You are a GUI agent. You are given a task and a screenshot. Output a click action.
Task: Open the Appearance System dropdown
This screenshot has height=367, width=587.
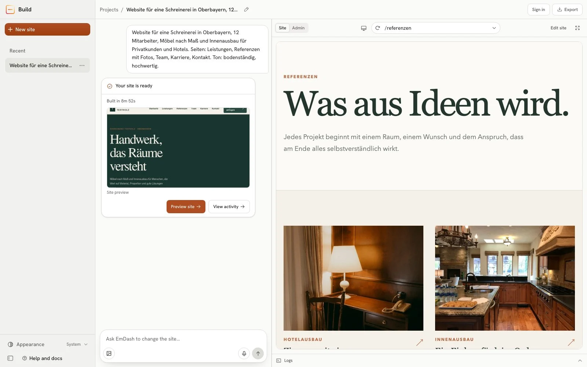(x=77, y=344)
